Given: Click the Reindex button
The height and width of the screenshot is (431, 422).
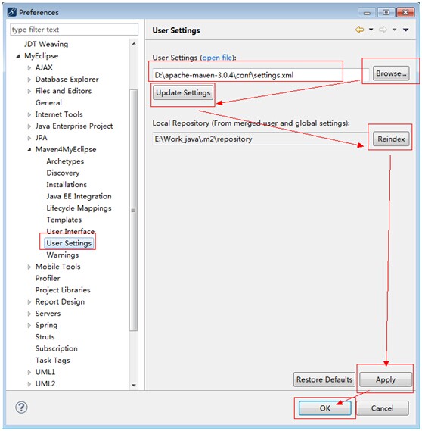Looking at the screenshot, I should [x=391, y=139].
